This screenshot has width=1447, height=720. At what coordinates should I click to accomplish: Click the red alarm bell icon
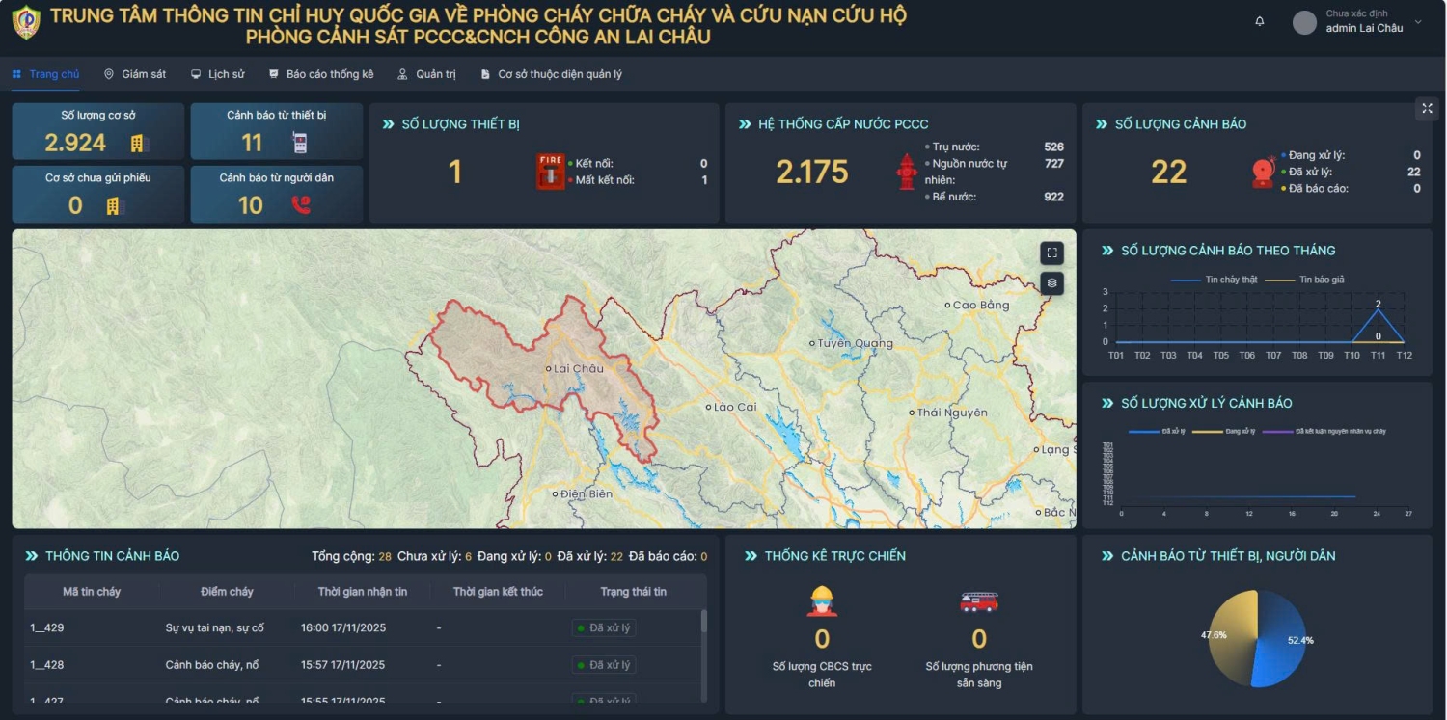[1263, 172]
